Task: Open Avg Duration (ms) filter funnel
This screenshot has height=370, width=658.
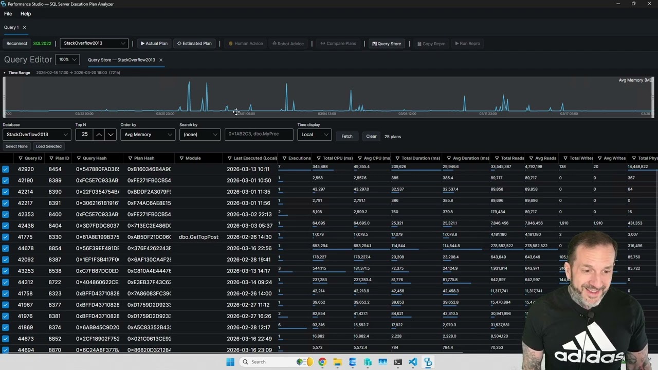Action: [x=449, y=158]
